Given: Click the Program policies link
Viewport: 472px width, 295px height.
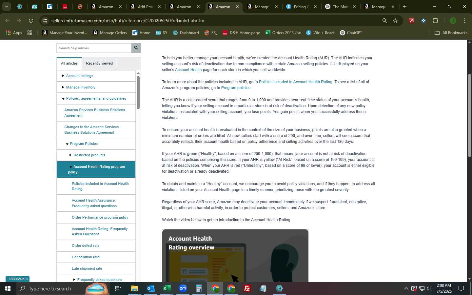Looking at the screenshot, I should 236,88.
